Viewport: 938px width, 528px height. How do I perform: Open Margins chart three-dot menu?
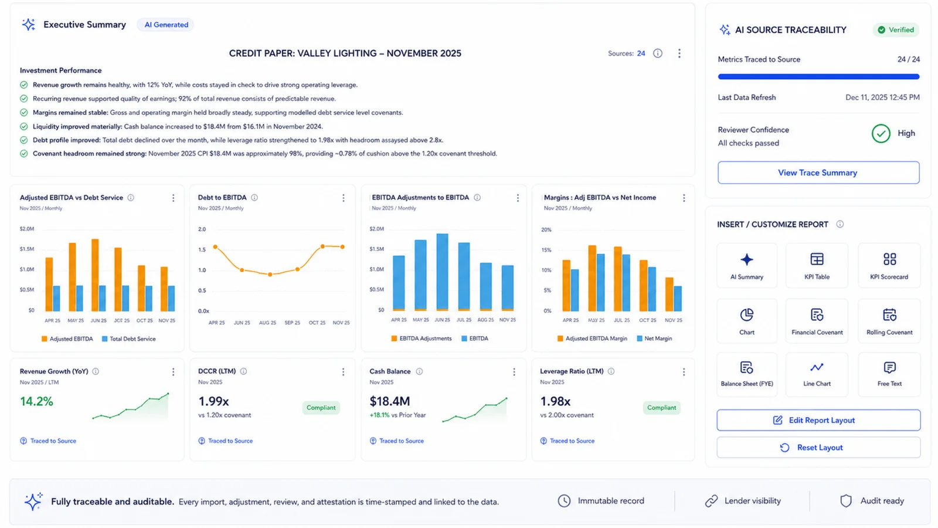(684, 198)
